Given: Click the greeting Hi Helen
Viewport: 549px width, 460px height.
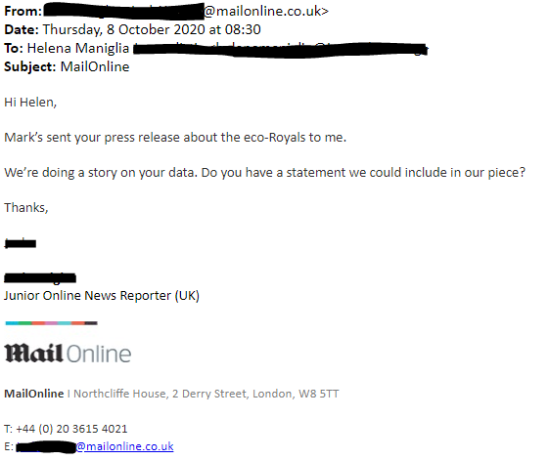Looking at the screenshot, I should tap(30, 103).
